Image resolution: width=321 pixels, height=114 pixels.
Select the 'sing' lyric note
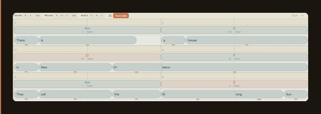point(259,94)
